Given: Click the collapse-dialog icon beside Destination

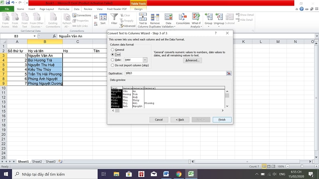Looking at the screenshot, I should 228,73.
